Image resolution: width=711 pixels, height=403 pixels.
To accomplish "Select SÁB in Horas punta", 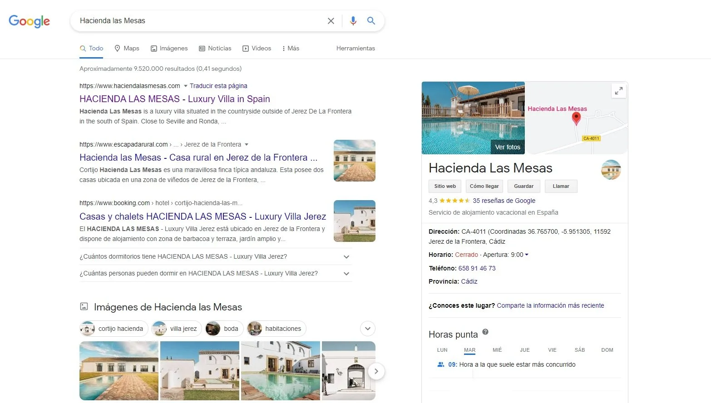I will 580,350.
